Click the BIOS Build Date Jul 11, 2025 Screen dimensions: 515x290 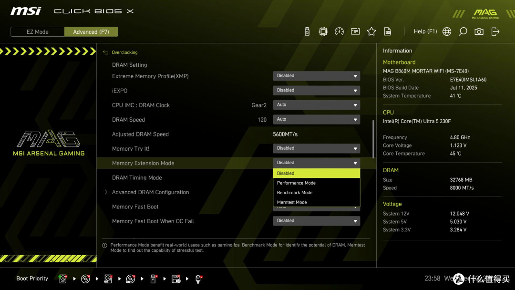pyautogui.click(x=463, y=88)
